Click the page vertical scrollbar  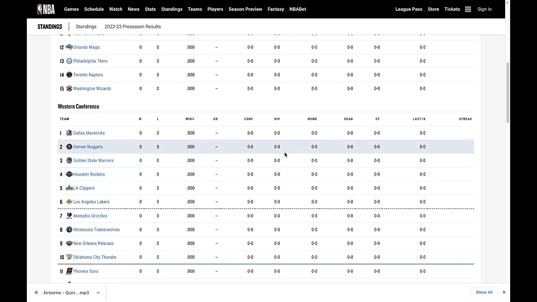508,92
